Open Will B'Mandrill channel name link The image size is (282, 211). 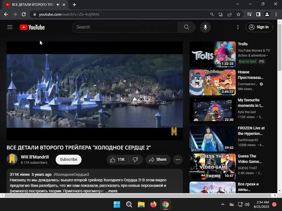pyautogui.click(x=35, y=157)
